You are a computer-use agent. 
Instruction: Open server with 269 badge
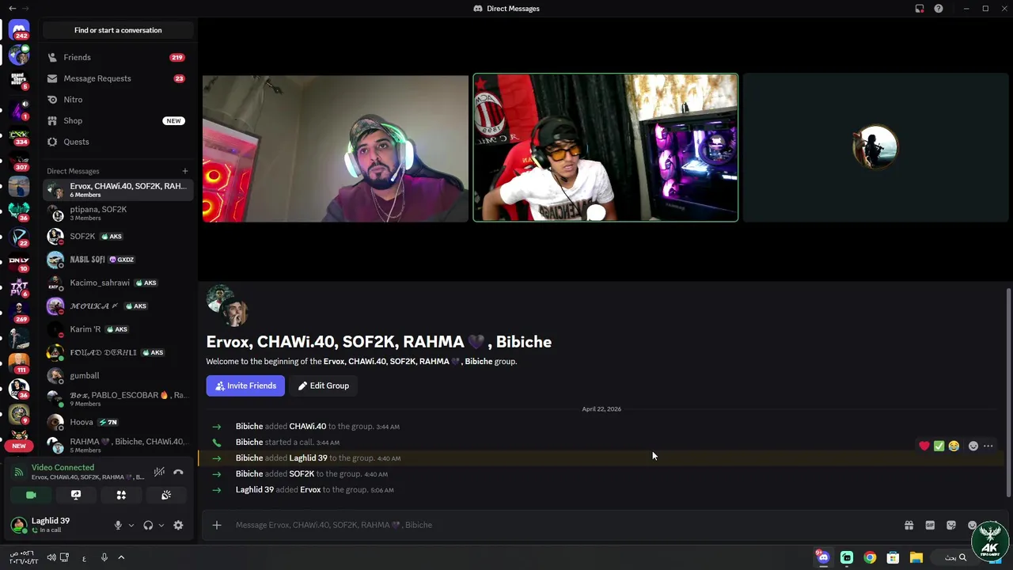click(x=19, y=313)
